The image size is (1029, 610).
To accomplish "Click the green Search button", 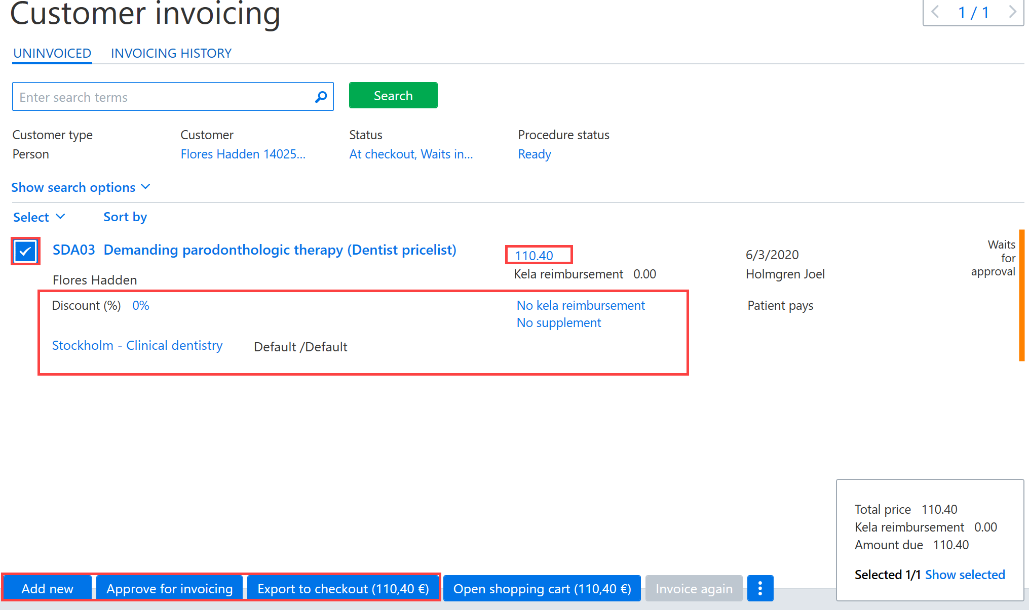I will click(393, 95).
